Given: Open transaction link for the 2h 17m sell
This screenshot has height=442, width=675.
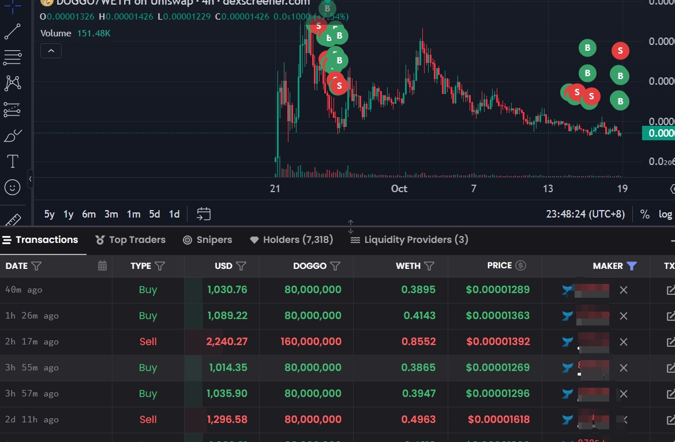Looking at the screenshot, I should point(670,342).
